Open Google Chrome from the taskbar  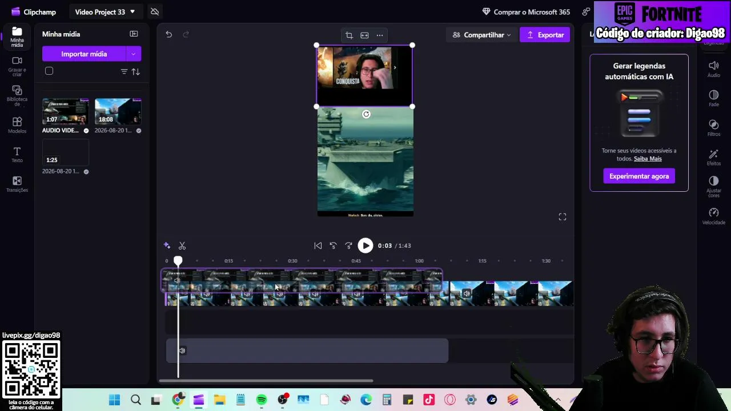tap(178, 400)
